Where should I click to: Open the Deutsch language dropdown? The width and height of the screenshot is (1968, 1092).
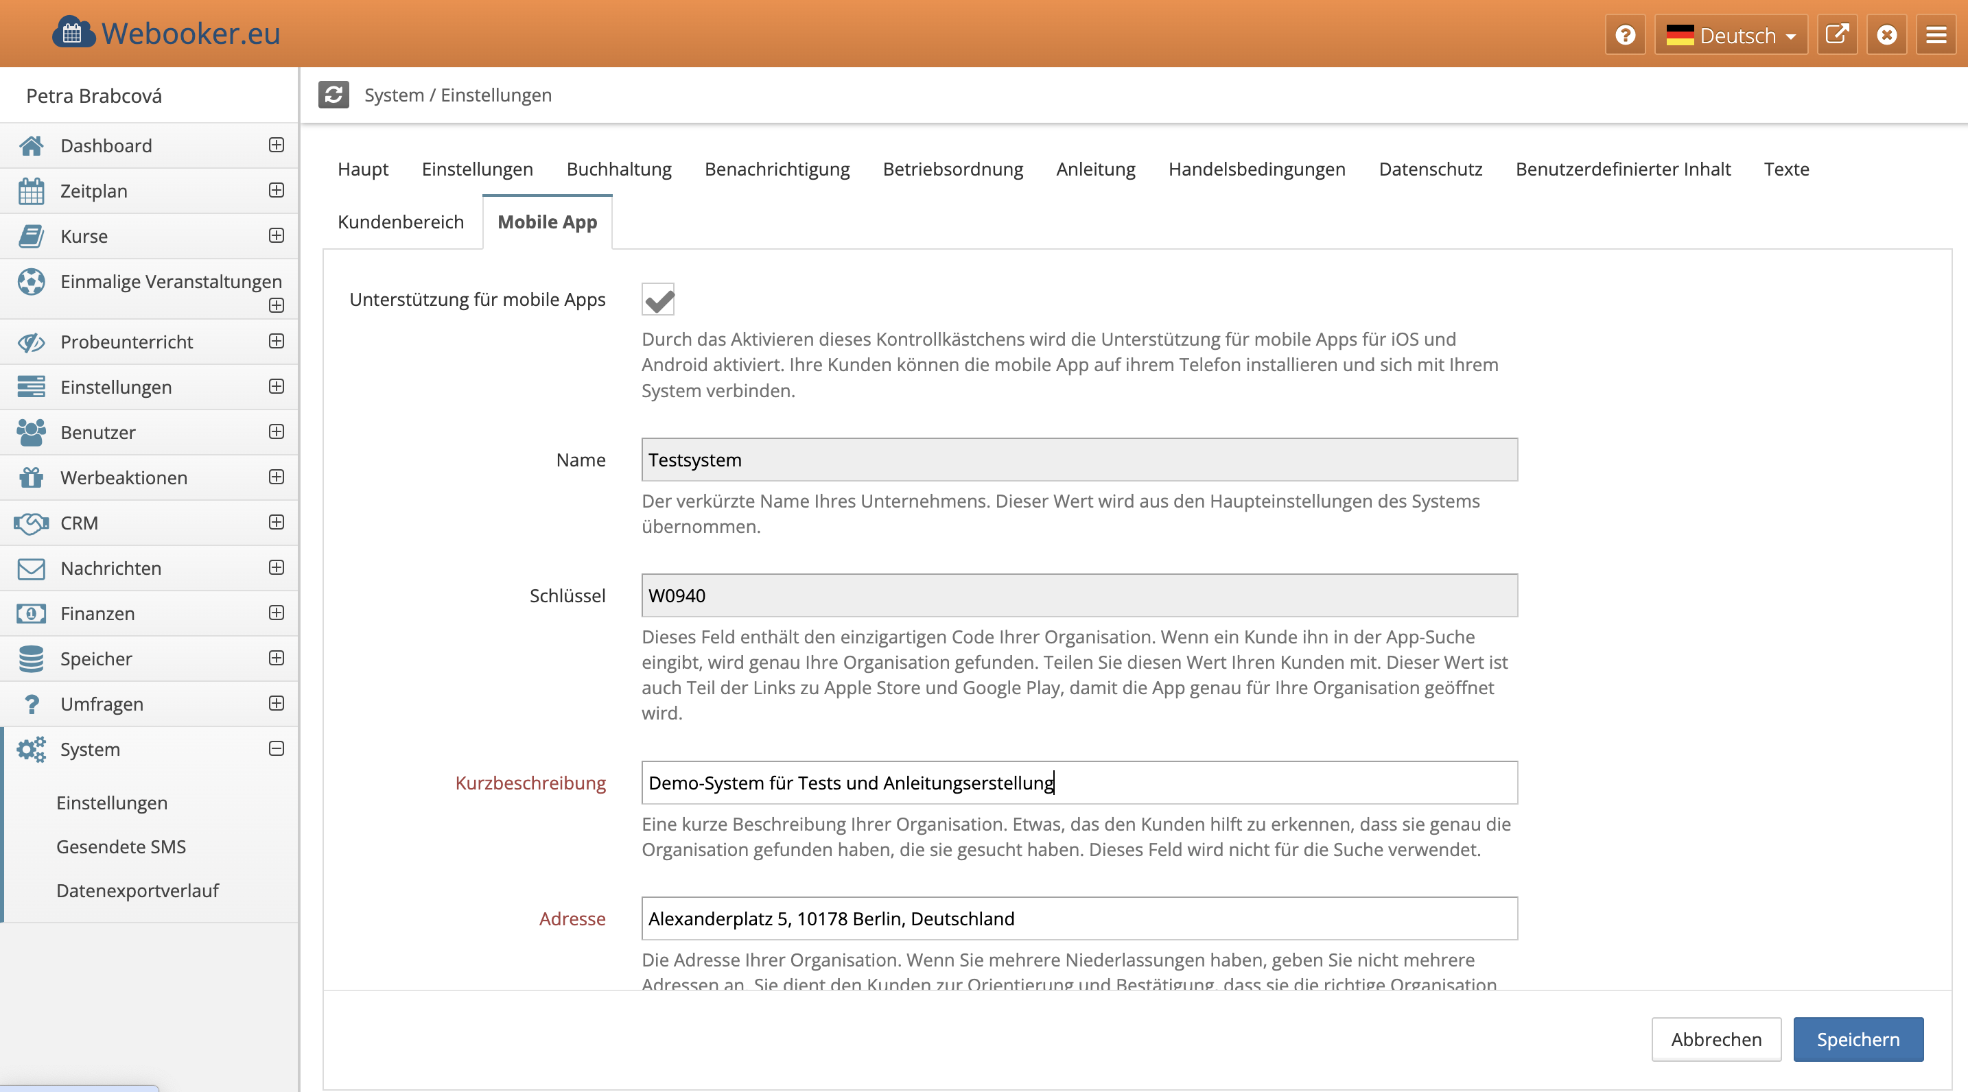pos(1731,35)
